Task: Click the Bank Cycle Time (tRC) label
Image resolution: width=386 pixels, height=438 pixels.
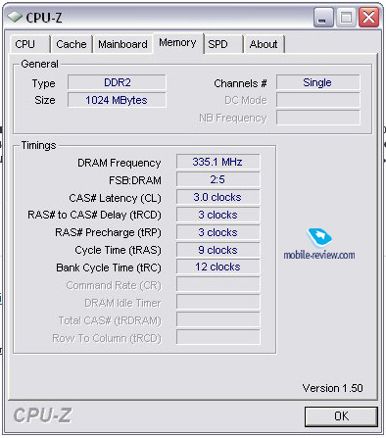Action: tap(109, 268)
